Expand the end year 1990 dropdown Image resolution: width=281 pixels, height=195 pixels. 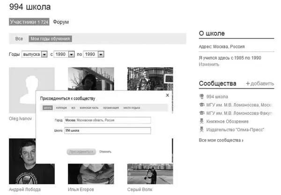[x=100, y=55]
